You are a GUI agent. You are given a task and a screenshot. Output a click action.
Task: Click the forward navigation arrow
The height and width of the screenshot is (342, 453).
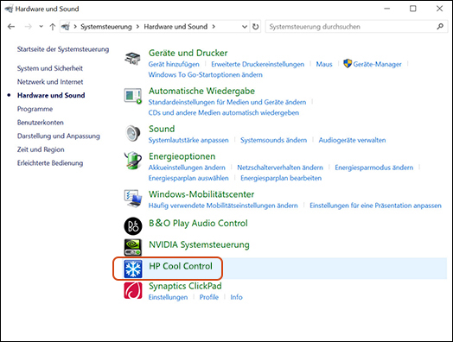[28, 27]
